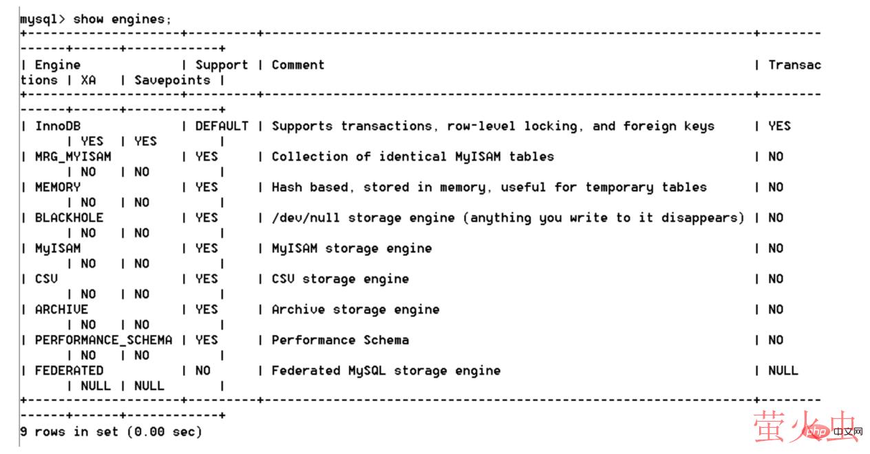The height and width of the screenshot is (454, 870).
Task: Click the DEFAULT support value
Action: [222, 127]
